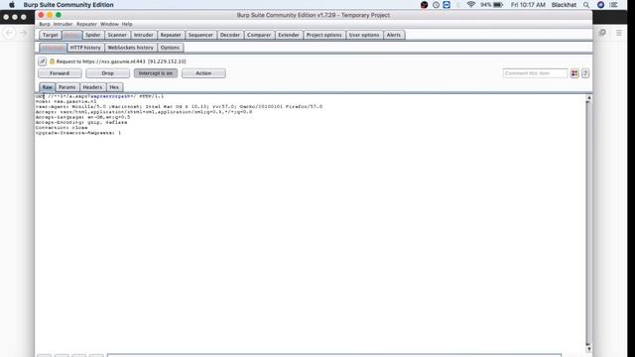This screenshot has height=357, width=635.
Task: Open the Intruder menu in the menu strip
Action: tap(63, 24)
